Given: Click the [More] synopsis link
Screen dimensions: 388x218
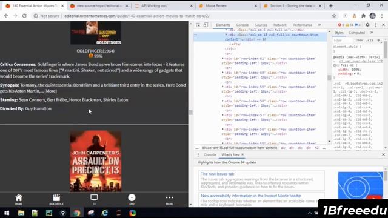Looking at the screenshot, I should tap(51, 91).
